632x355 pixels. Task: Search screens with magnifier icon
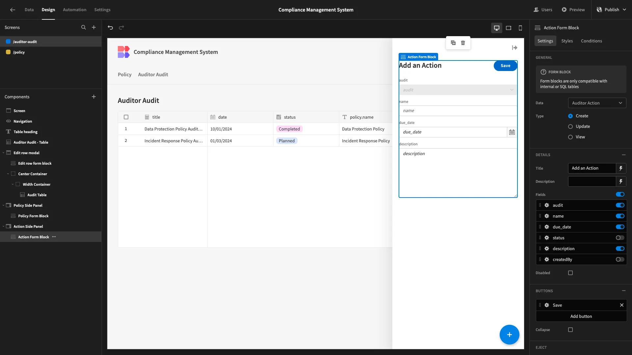(x=84, y=28)
